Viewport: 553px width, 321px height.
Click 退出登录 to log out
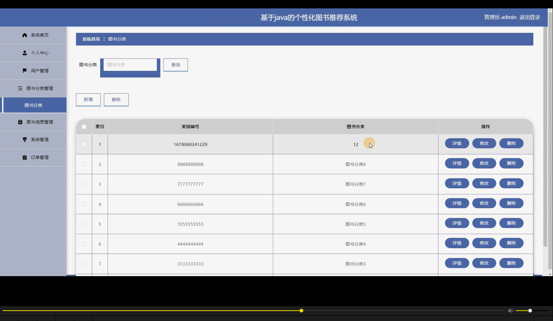[530, 17]
